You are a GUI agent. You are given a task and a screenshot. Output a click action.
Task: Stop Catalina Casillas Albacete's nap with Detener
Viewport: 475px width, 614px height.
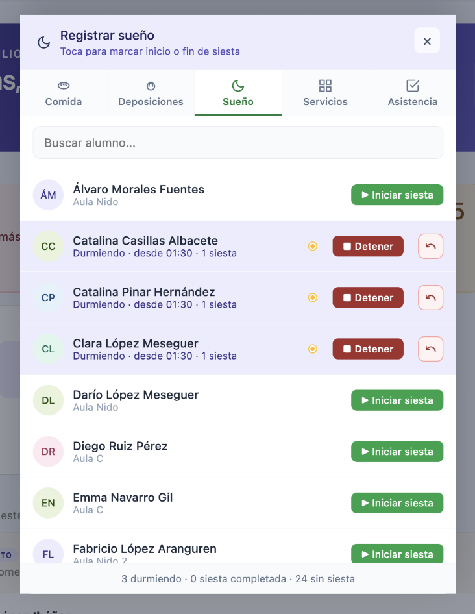(368, 246)
